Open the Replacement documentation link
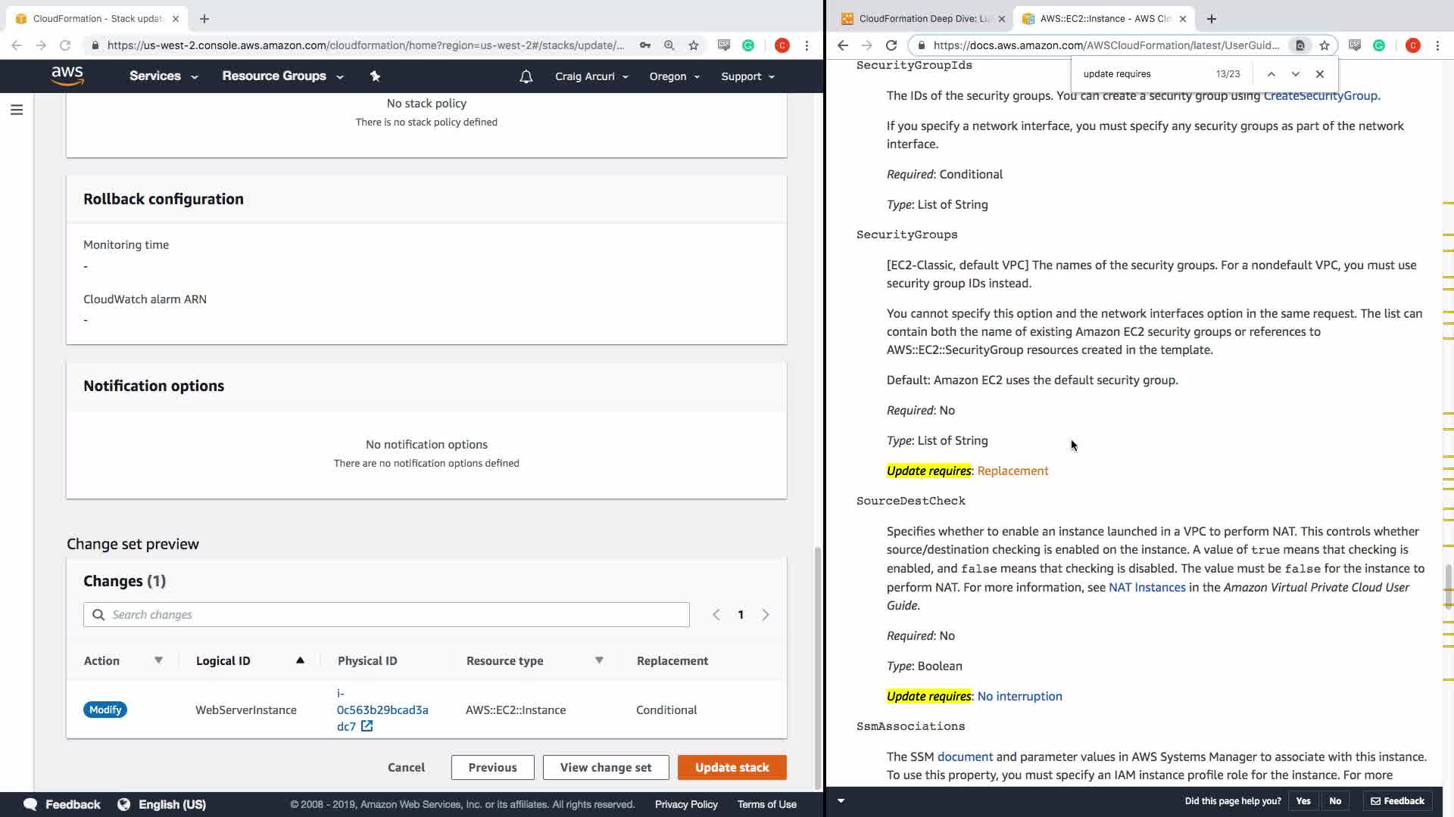 point(1012,471)
